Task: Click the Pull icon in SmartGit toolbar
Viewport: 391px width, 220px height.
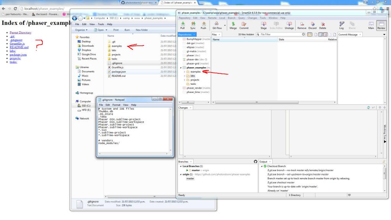Action: click(x=183, y=25)
